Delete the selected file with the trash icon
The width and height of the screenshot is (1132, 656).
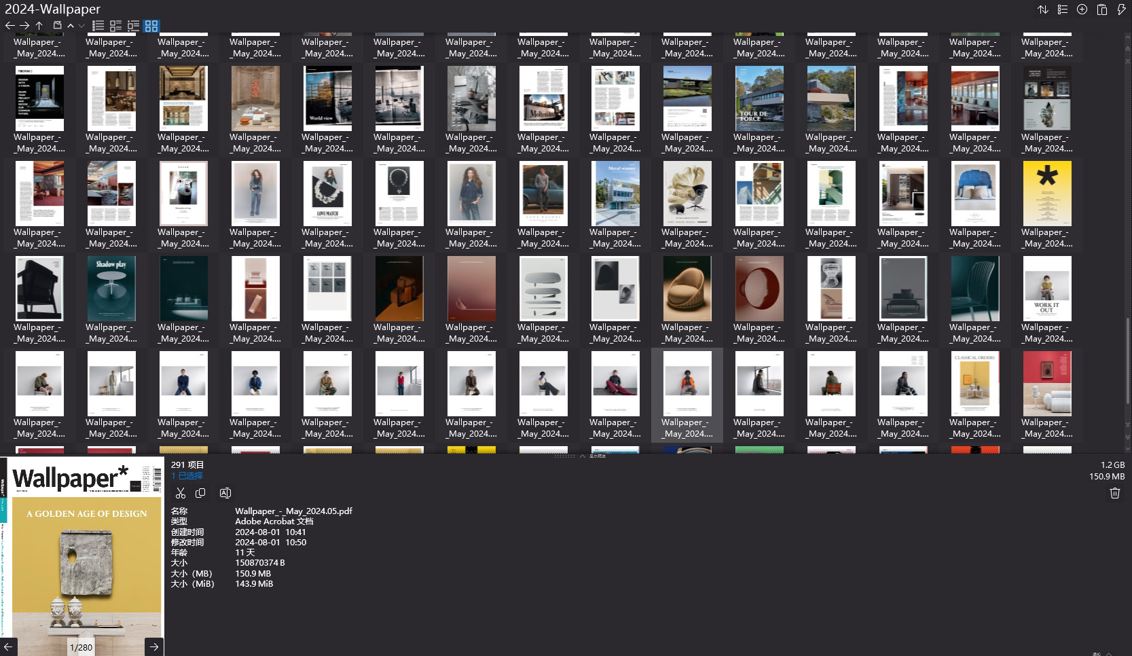1114,493
